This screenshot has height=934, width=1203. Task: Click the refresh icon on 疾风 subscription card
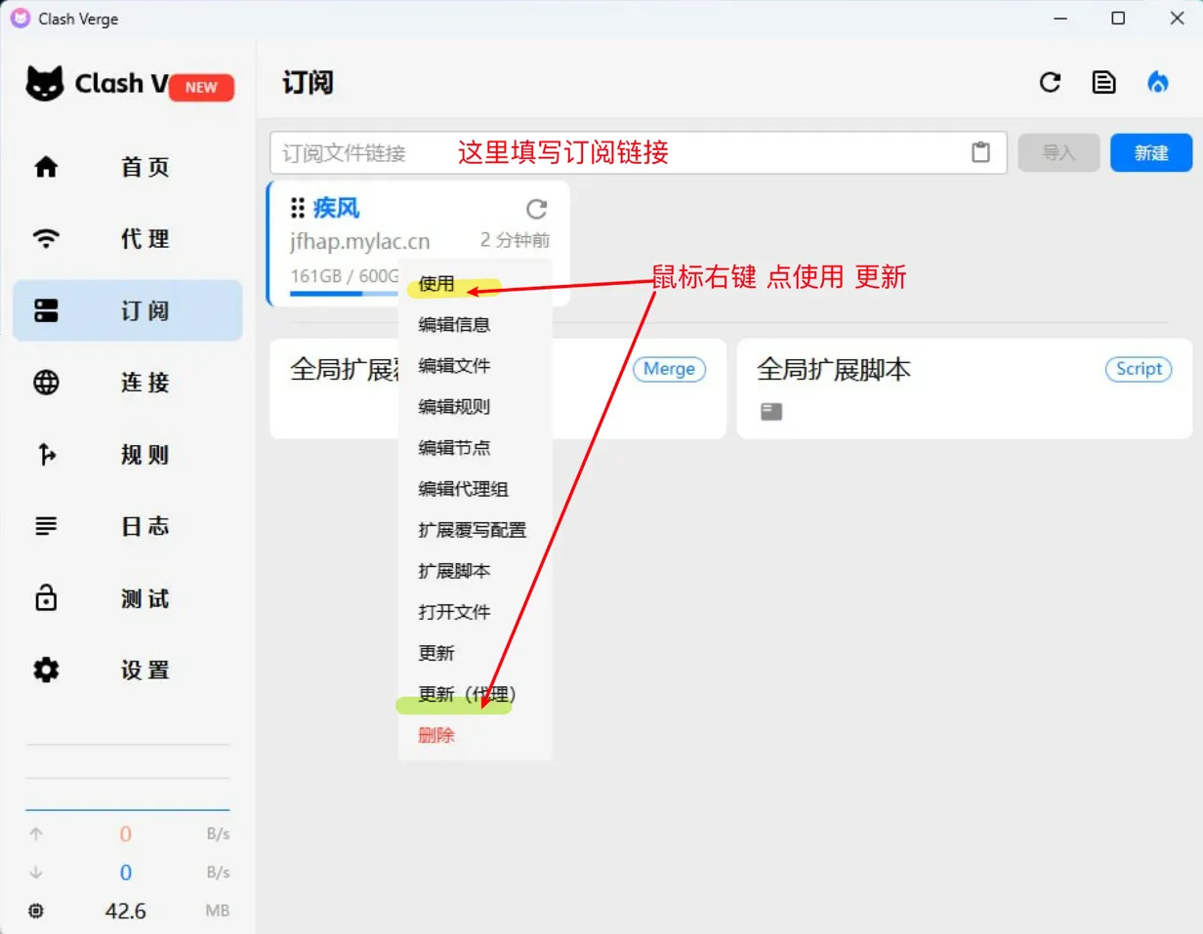pos(536,209)
